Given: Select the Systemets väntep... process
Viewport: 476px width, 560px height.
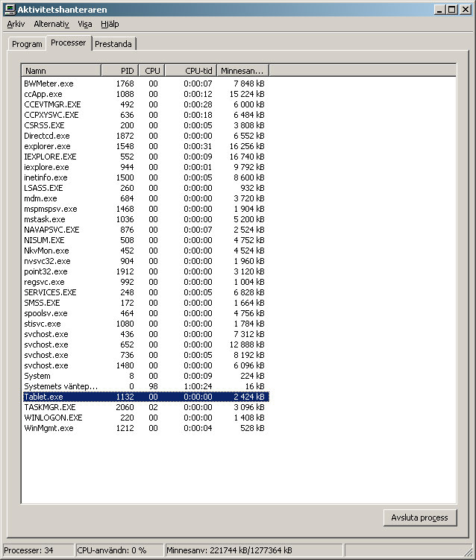Looking at the screenshot, I should pyautogui.click(x=145, y=386).
